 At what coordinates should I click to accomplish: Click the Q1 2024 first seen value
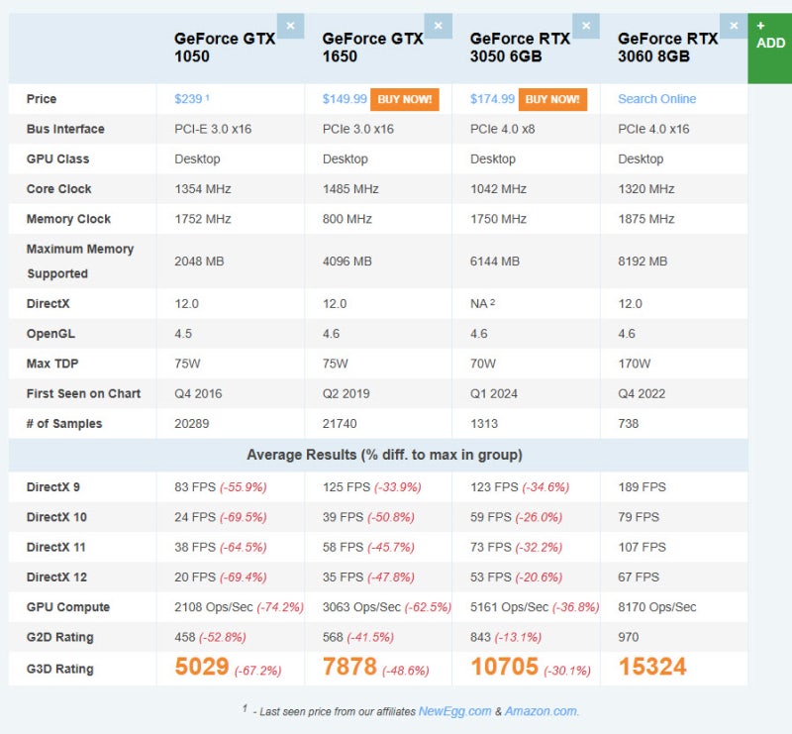tap(494, 394)
